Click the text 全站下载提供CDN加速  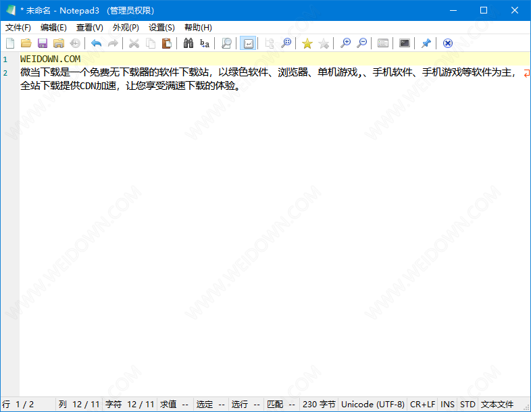pyautogui.click(x=68, y=86)
